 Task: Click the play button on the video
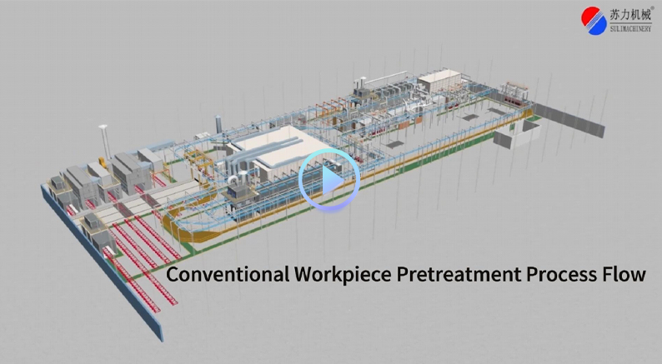[x=328, y=180]
